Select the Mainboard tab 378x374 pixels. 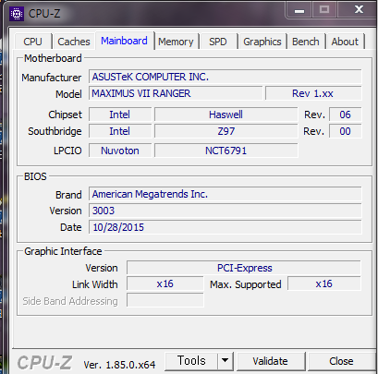coord(124,41)
